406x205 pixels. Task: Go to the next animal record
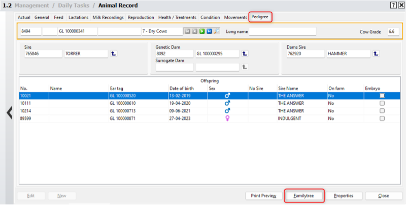[202, 31]
